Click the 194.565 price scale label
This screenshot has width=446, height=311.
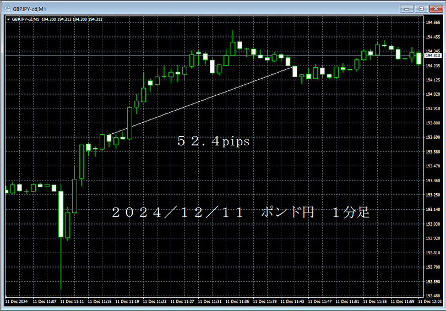pyautogui.click(x=433, y=23)
